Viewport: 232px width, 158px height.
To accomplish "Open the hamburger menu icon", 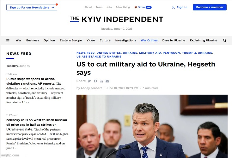I will coord(8,40).
